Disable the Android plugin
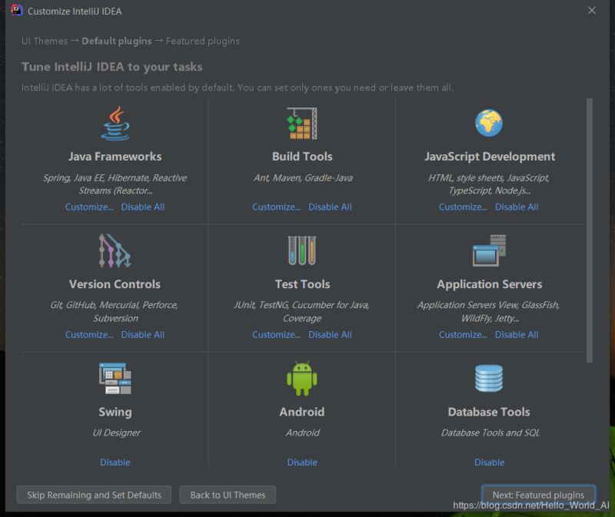 [302, 462]
